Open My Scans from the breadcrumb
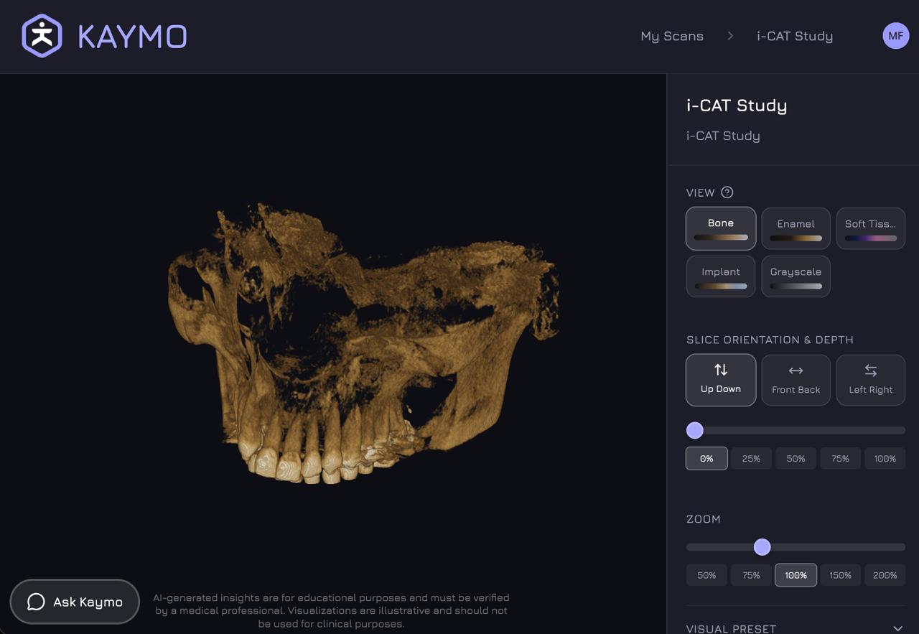Viewport: 919px width, 634px height. (x=672, y=36)
